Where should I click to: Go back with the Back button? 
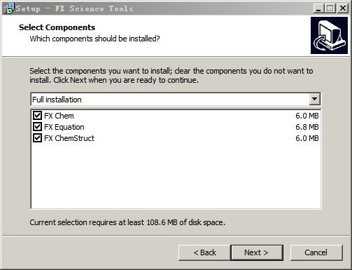tap(204, 252)
